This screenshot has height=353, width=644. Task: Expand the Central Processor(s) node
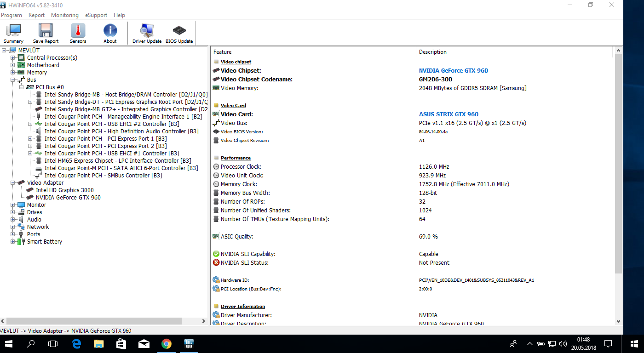pos(13,57)
